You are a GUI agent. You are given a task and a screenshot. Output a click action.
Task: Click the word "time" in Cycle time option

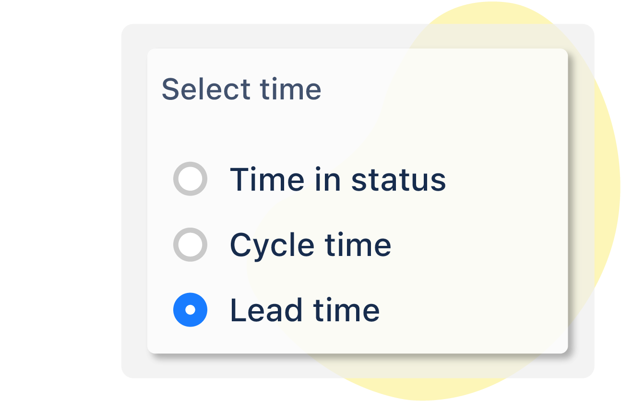[x=358, y=245]
